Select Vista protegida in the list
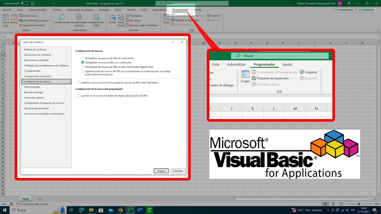Viewport: 381px width, 214px height. coord(46,87)
